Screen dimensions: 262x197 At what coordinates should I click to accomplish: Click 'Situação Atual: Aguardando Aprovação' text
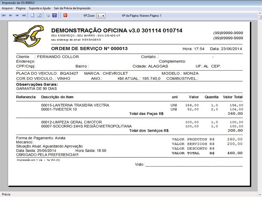[49, 146]
